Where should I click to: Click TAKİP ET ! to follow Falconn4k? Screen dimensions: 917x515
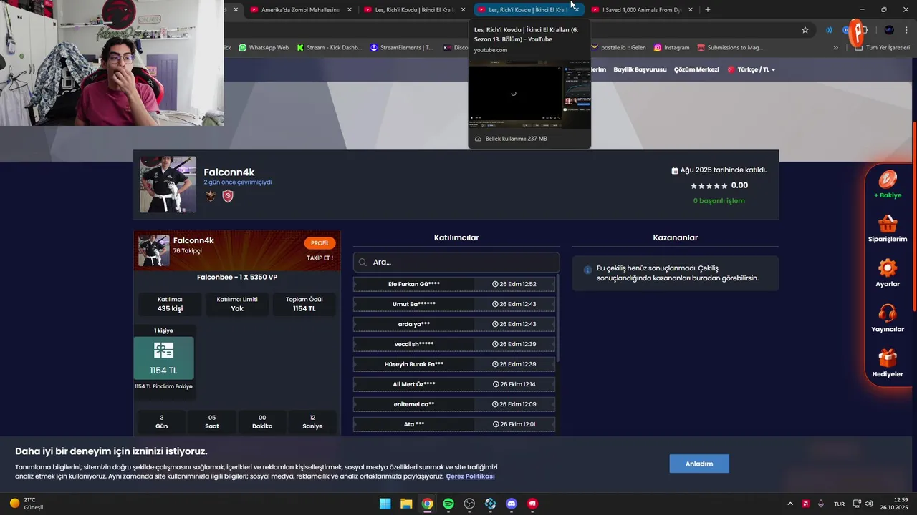coord(320,257)
